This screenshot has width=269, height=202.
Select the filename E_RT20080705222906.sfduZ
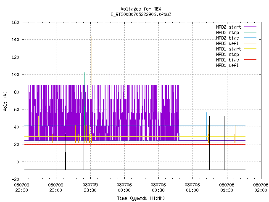point(141,14)
